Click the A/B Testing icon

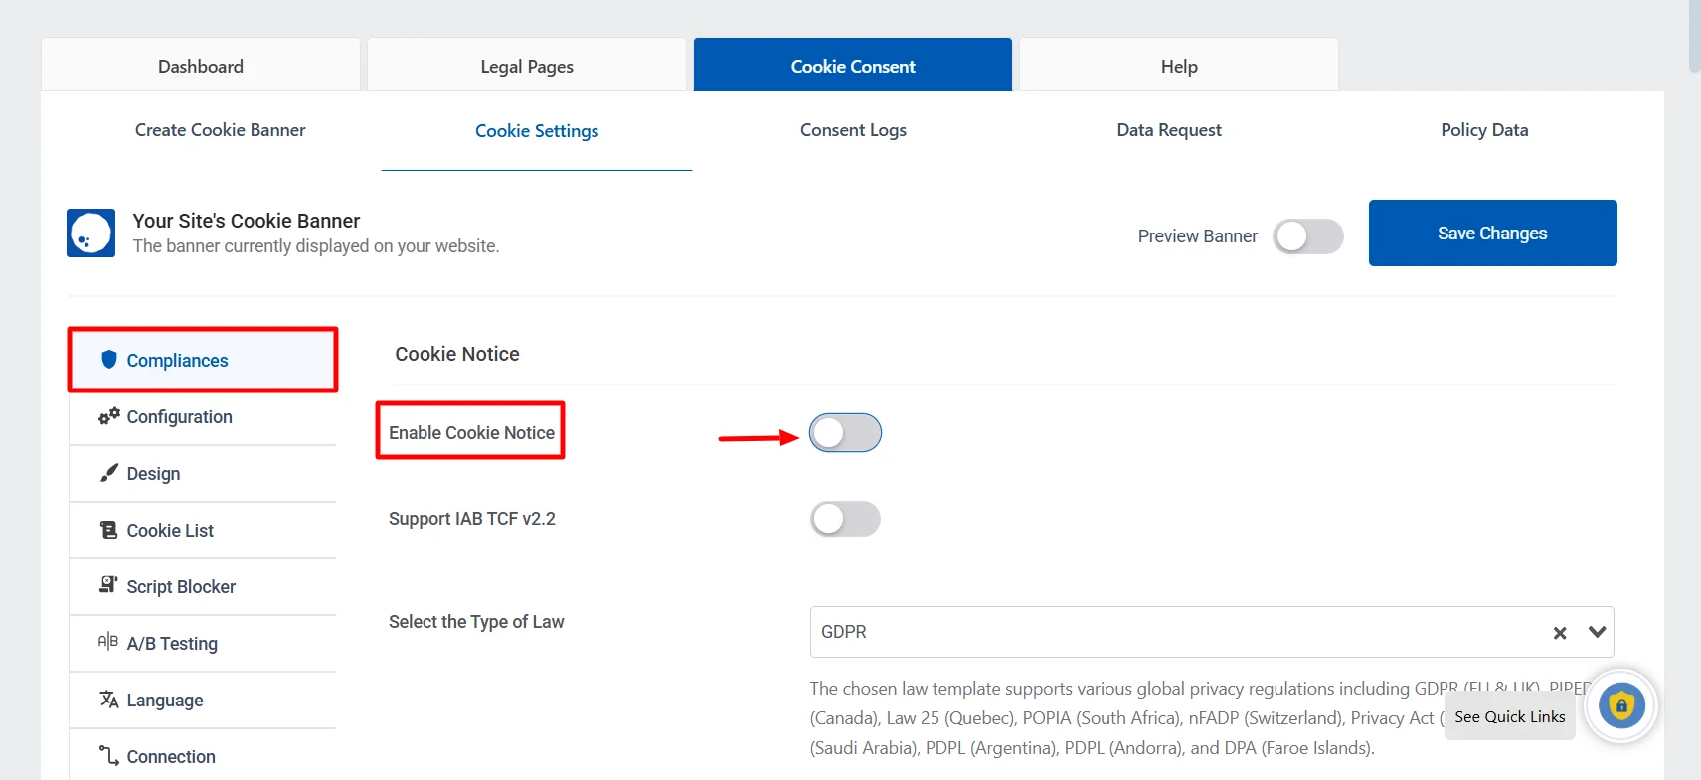(x=108, y=642)
